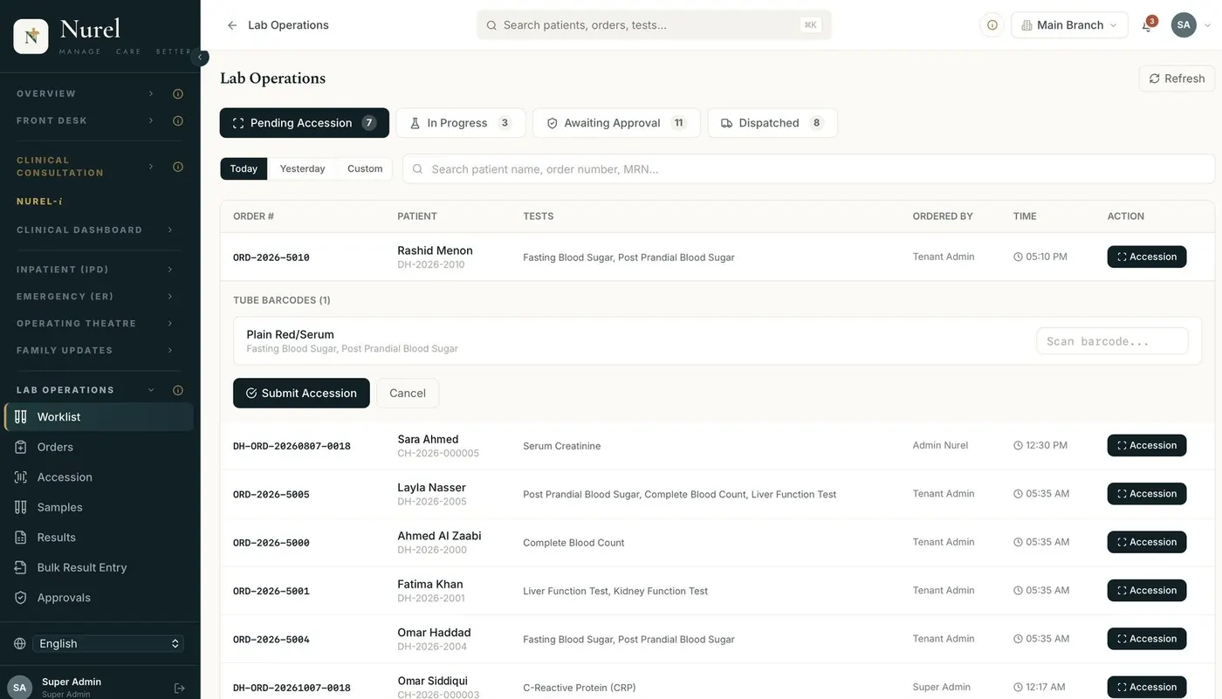Click the Refresh button
Image resolution: width=1222 pixels, height=699 pixels.
tap(1177, 79)
